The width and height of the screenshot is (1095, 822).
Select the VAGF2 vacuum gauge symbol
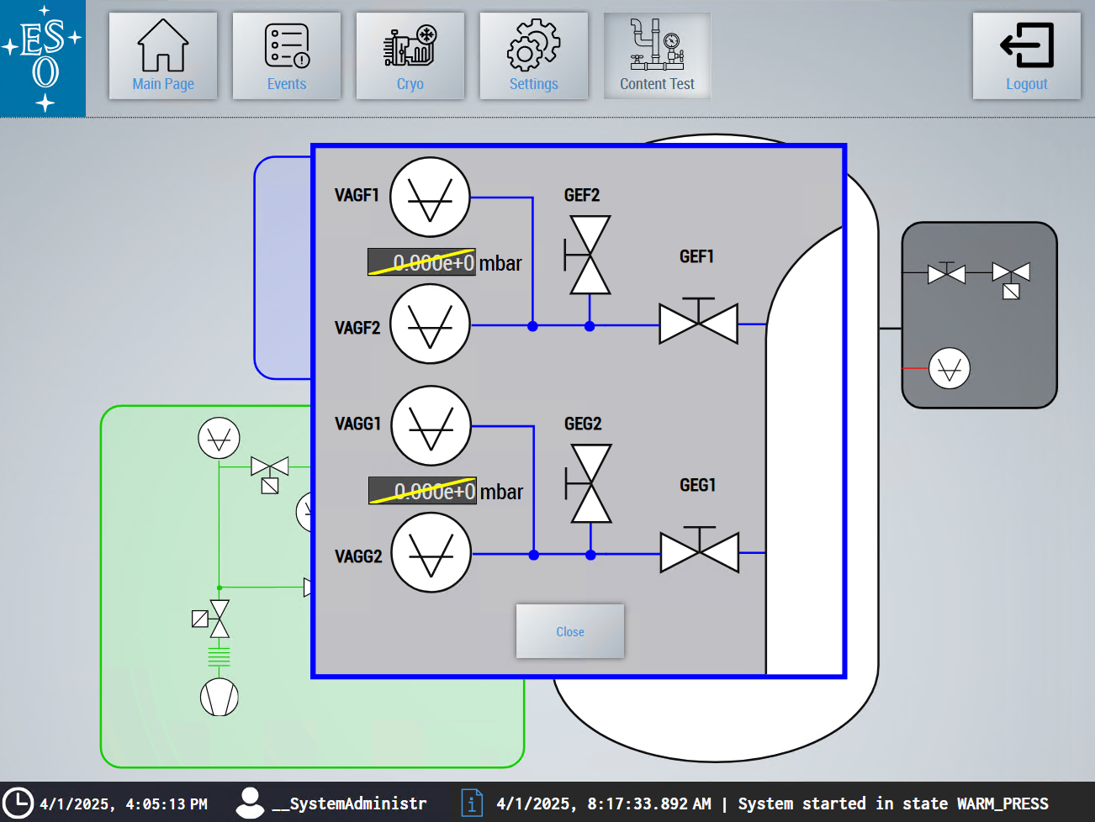click(x=430, y=324)
